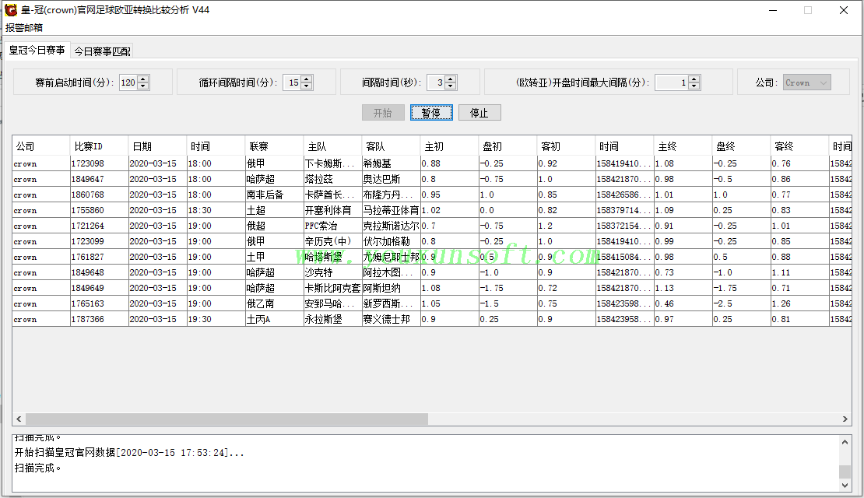Switch to the 皇冠今日赛事 tab
The height and width of the screenshot is (498, 864).
coord(37,50)
